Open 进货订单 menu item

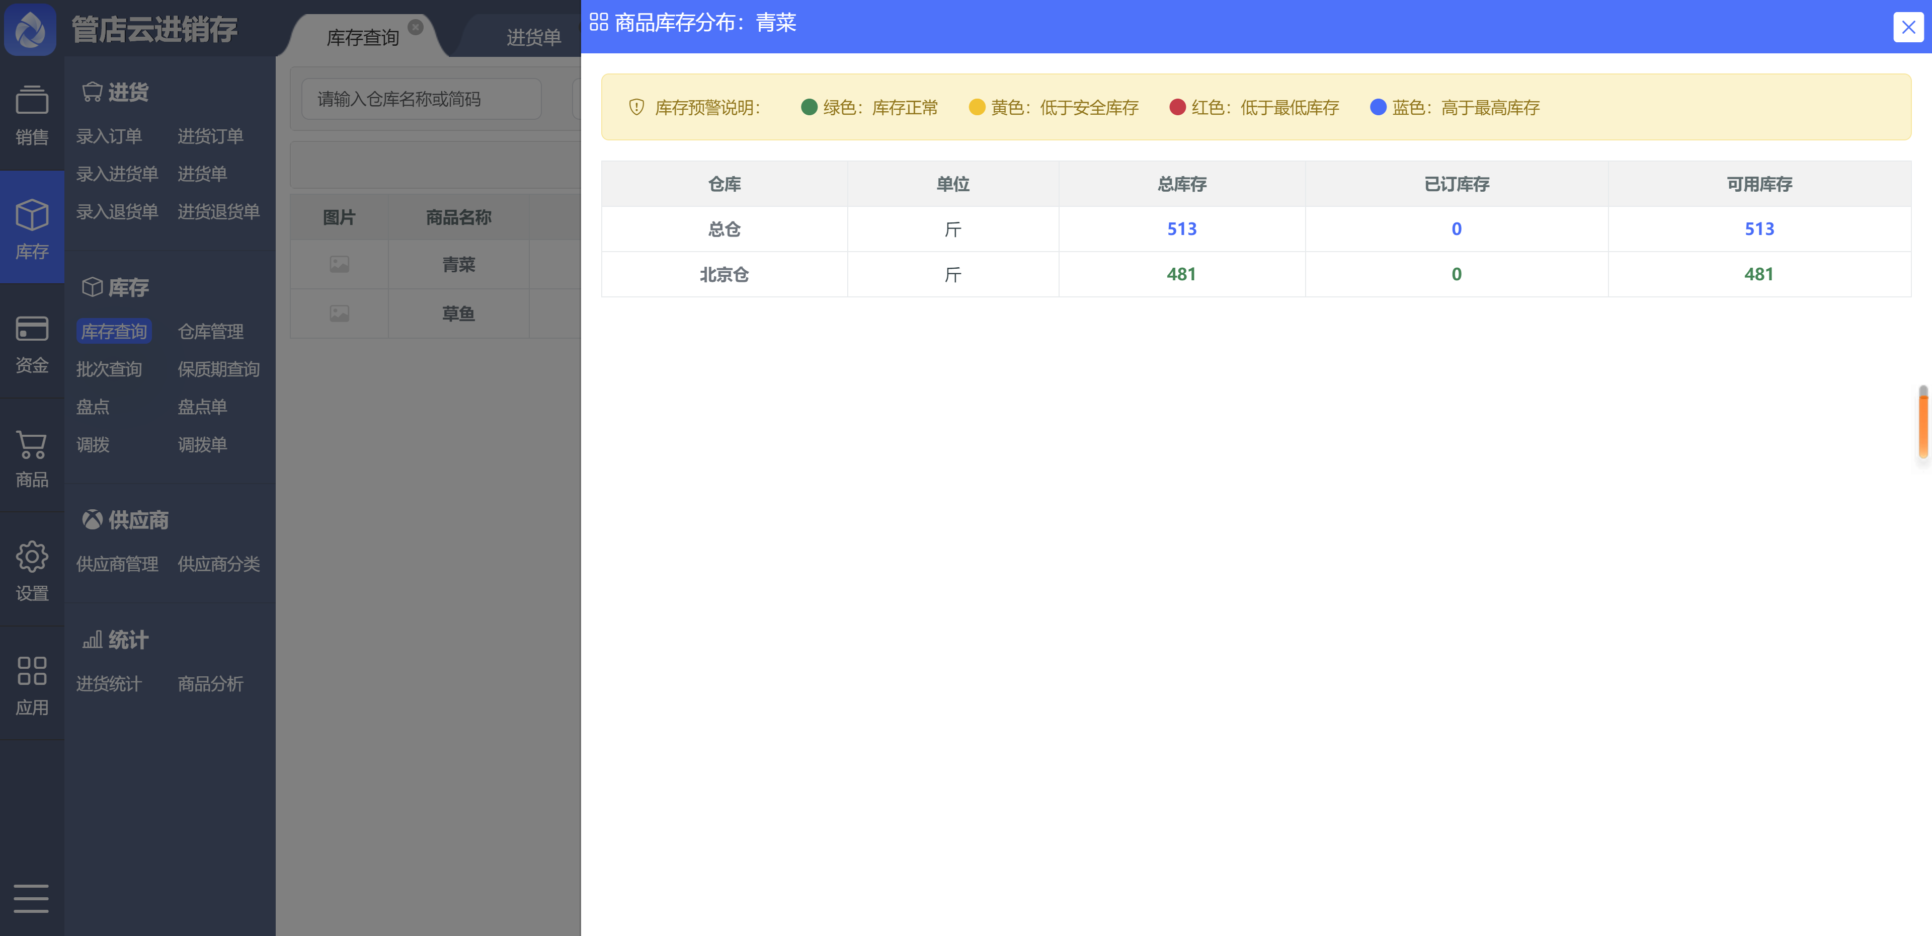point(210,136)
